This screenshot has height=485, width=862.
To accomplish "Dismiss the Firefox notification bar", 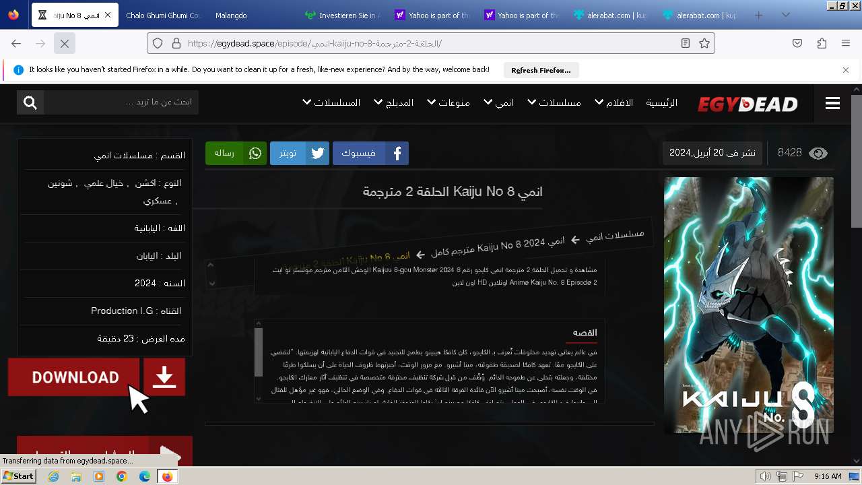I will 846,69.
